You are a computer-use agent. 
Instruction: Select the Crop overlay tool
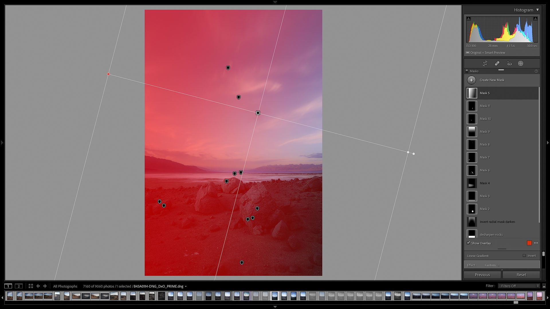coord(485,64)
